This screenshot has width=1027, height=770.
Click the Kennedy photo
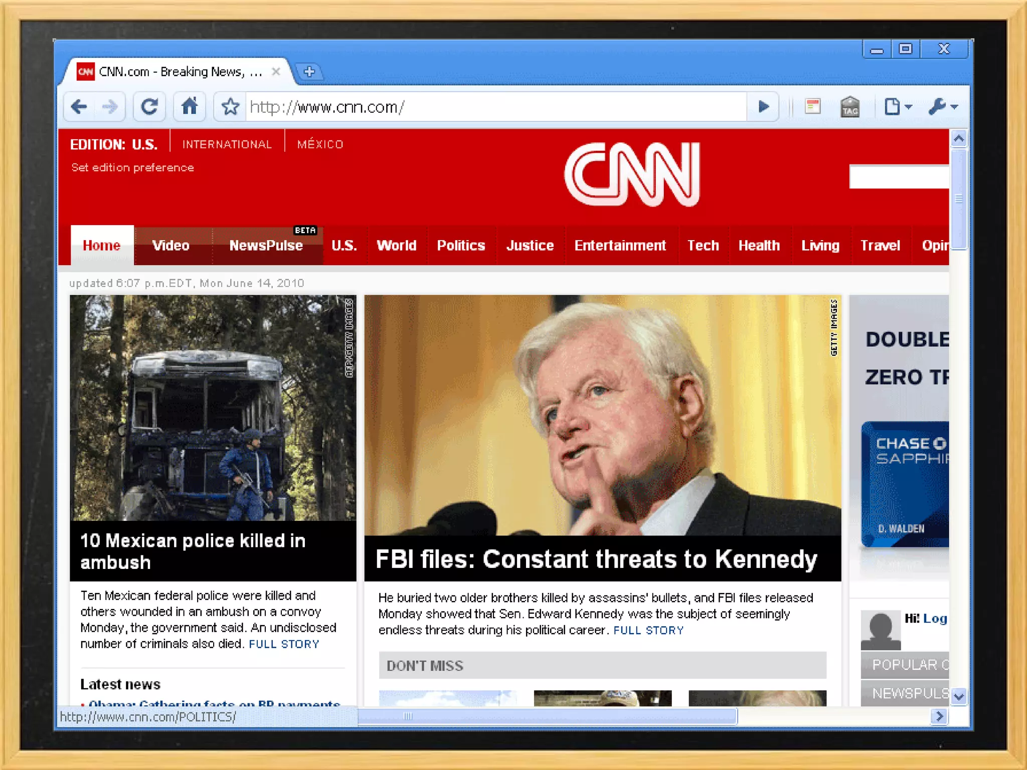click(603, 415)
